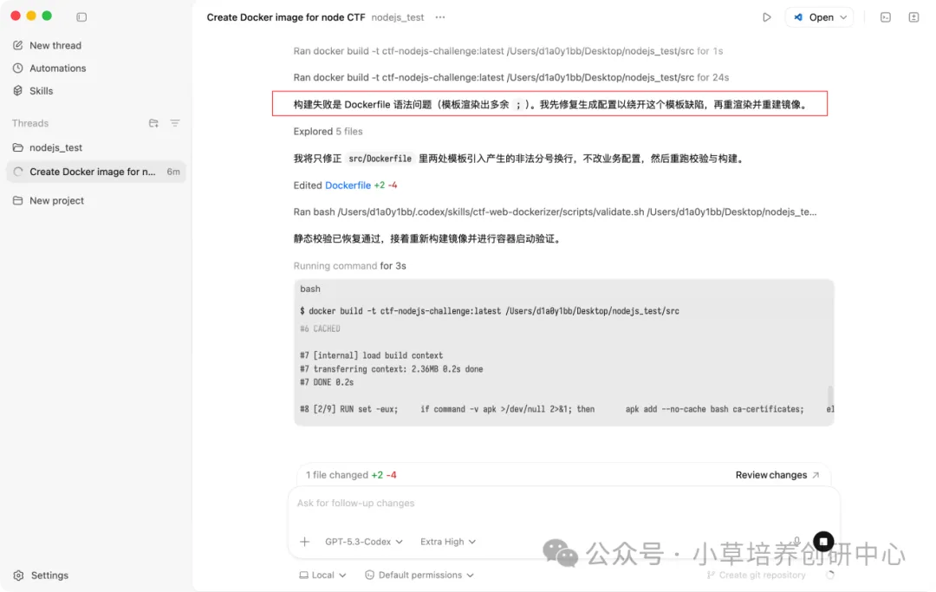Click the '#7 DONE 0.2s' output line
The width and height of the screenshot is (936, 592).
(x=327, y=382)
